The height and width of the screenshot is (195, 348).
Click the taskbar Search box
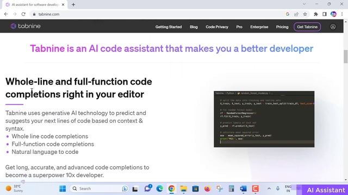99,188
